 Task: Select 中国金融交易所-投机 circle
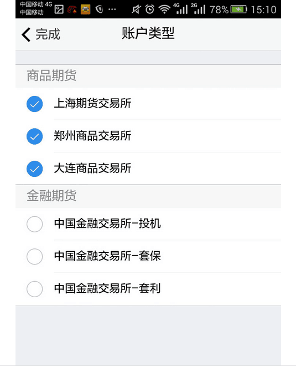pyautogui.click(x=34, y=224)
